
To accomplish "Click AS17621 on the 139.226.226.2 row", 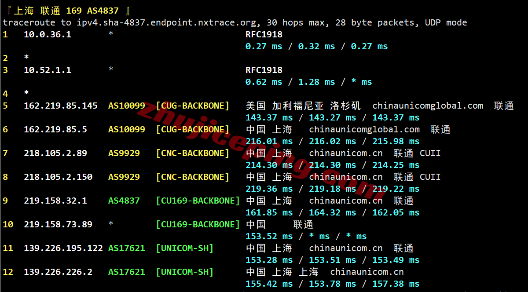I will click(x=127, y=272).
